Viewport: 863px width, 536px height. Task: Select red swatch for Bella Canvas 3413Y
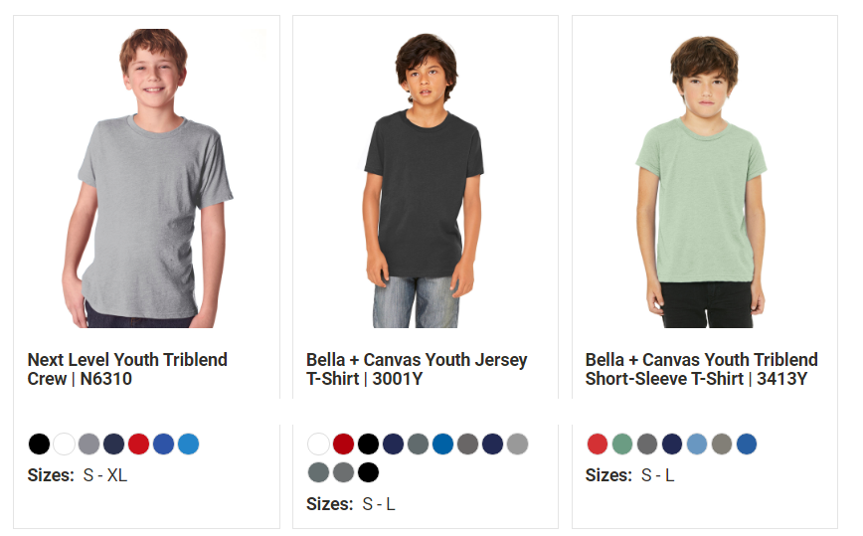tap(598, 444)
